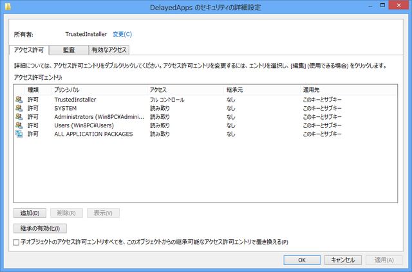This screenshot has width=412, height=272.
Task: Select the SYSTEM principal entry
Action: tap(66, 108)
